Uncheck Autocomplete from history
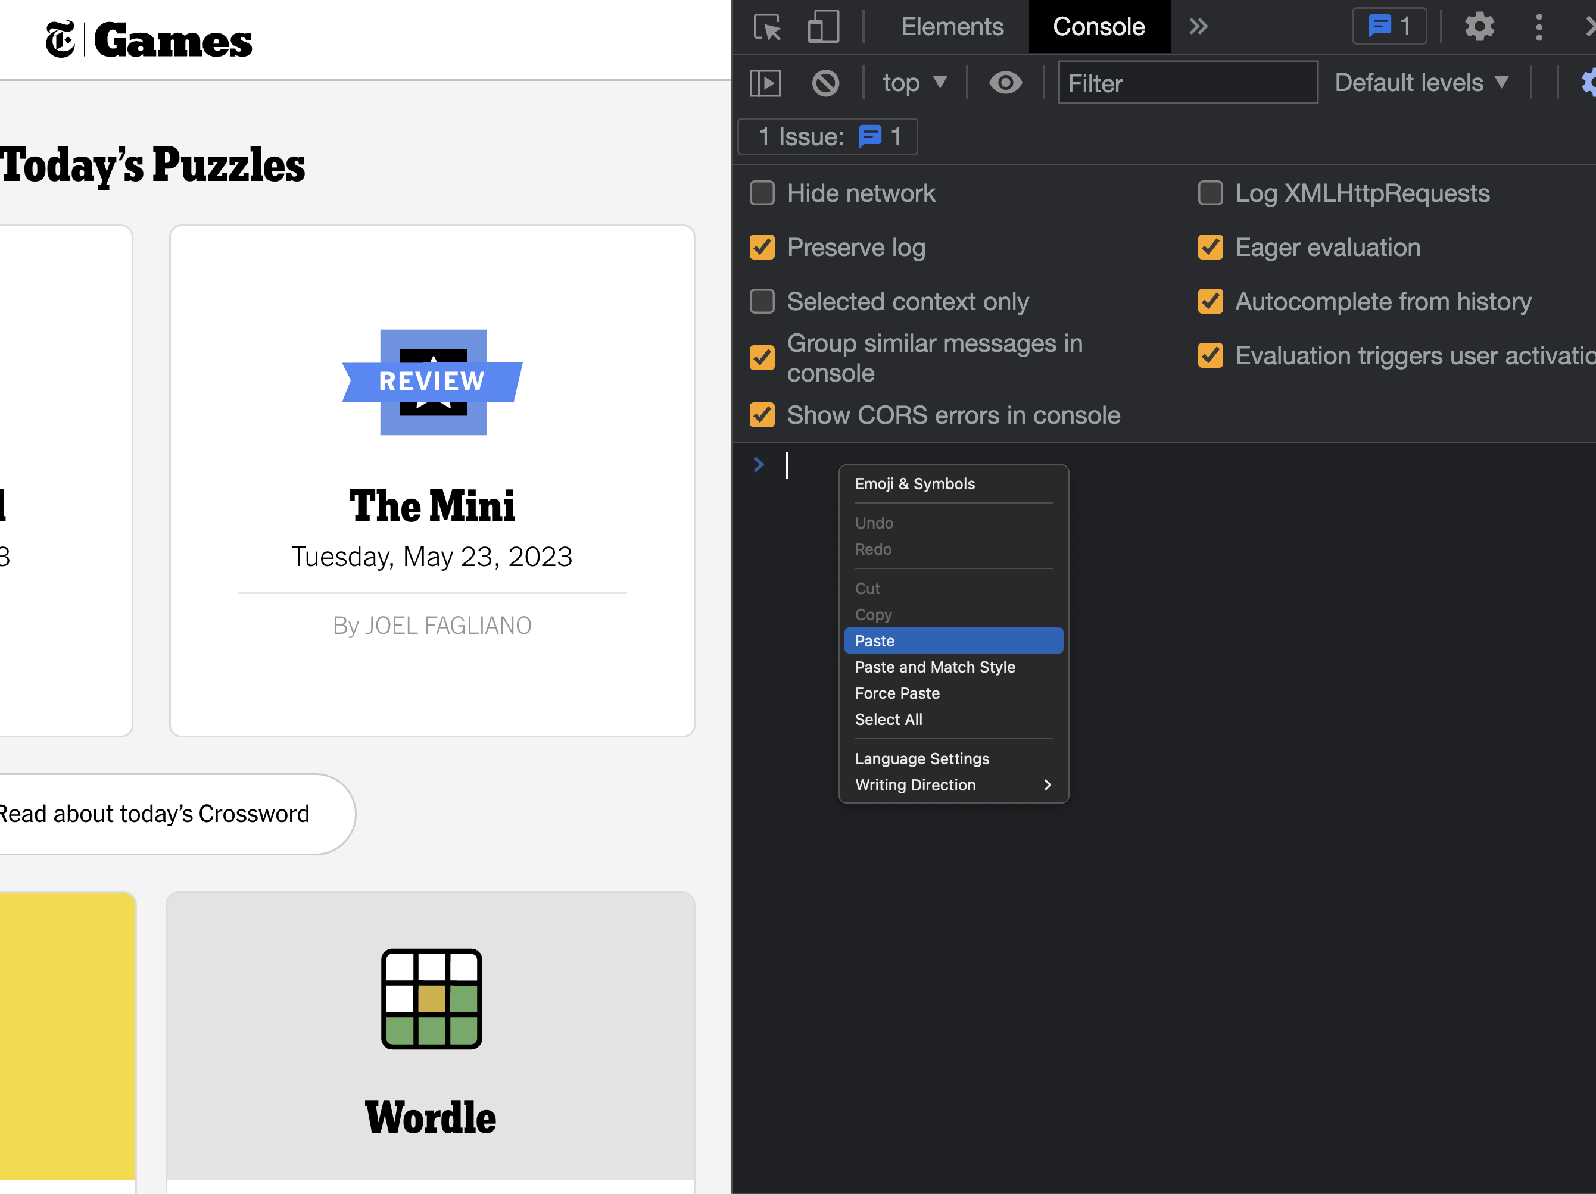 click(1210, 301)
